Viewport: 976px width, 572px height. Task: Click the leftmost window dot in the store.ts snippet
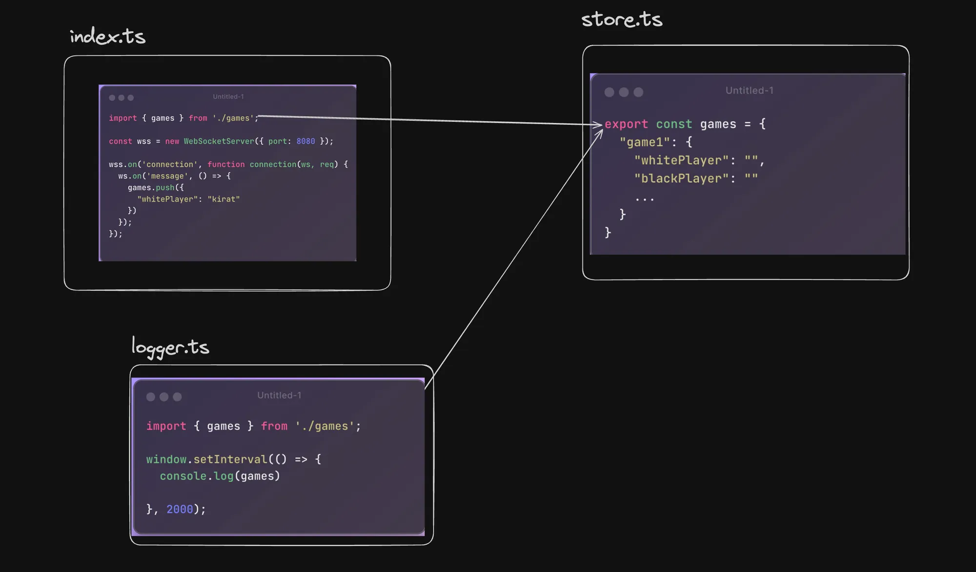pyautogui.click(x=609, y=92)
